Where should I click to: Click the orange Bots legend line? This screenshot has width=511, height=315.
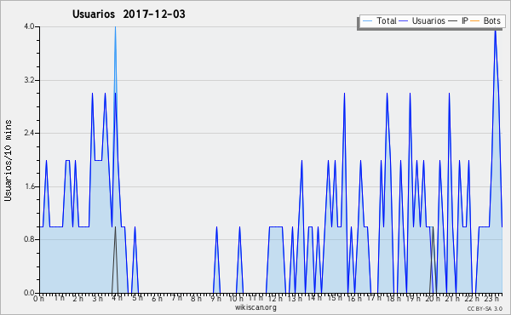[475, 21]
